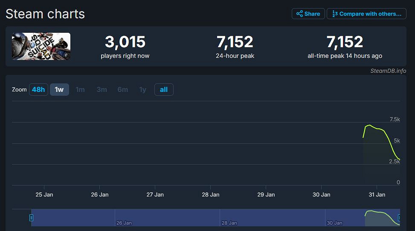This screenshot has height=231, width=415.
Task: Open Compare with others
Action: point(366,14)
